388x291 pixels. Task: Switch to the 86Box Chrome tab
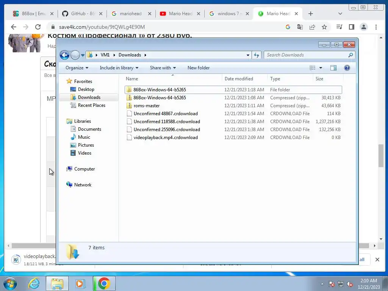(33, 14)
